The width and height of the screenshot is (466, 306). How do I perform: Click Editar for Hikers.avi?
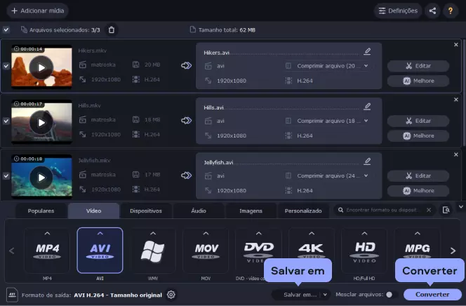(418, 66)
